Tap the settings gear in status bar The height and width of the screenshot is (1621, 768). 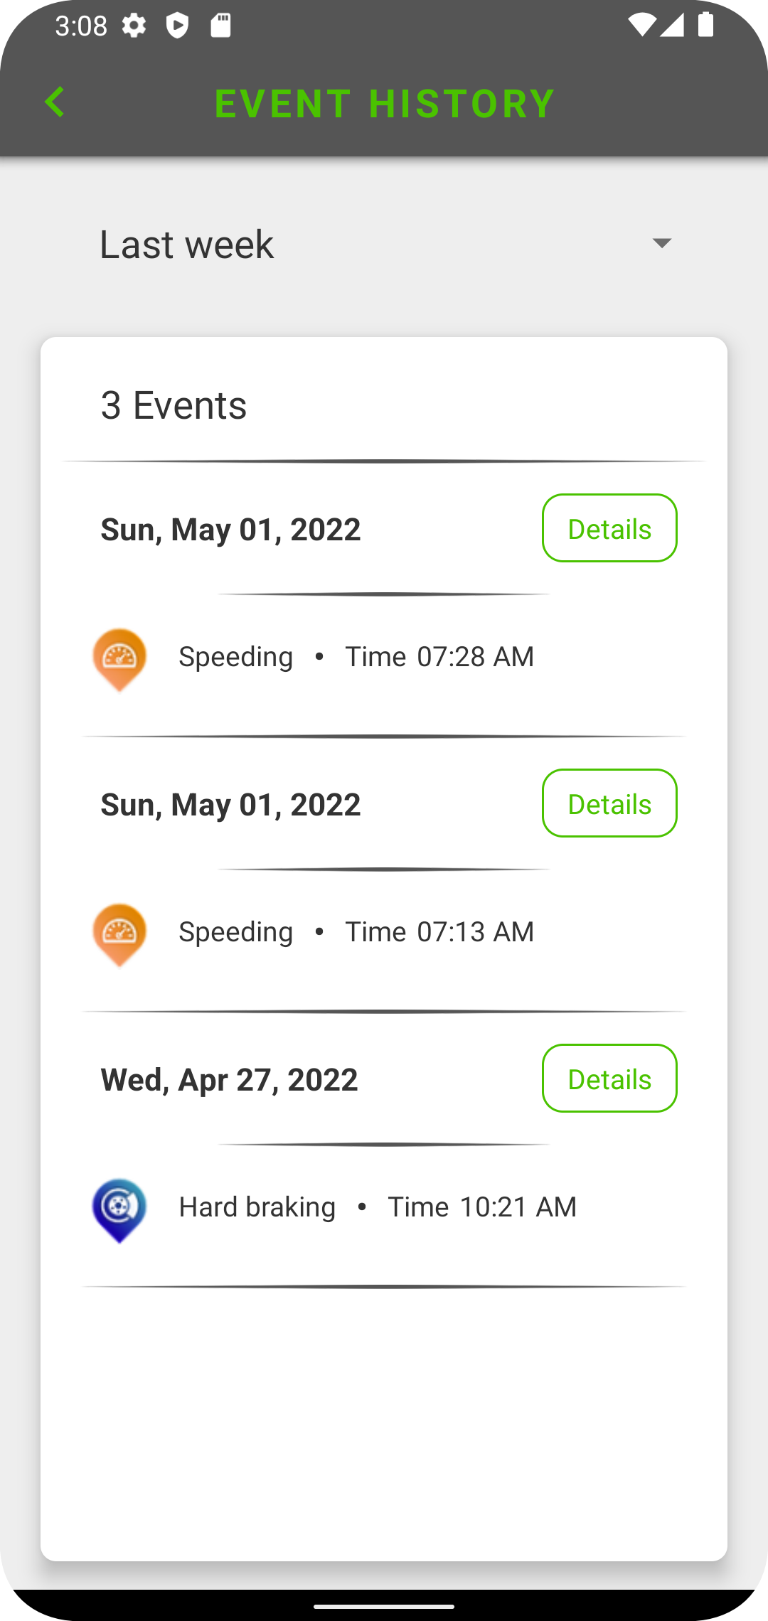click(x=134, y=26)
